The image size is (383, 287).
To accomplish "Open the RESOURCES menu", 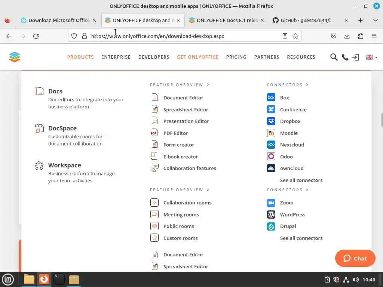I will [x=301, y=57].
